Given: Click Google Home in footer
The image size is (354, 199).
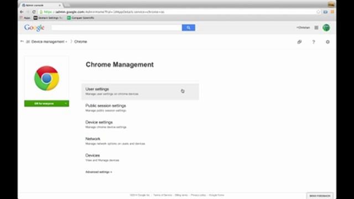Looking at the screenshot, I should tap(216, 195).
